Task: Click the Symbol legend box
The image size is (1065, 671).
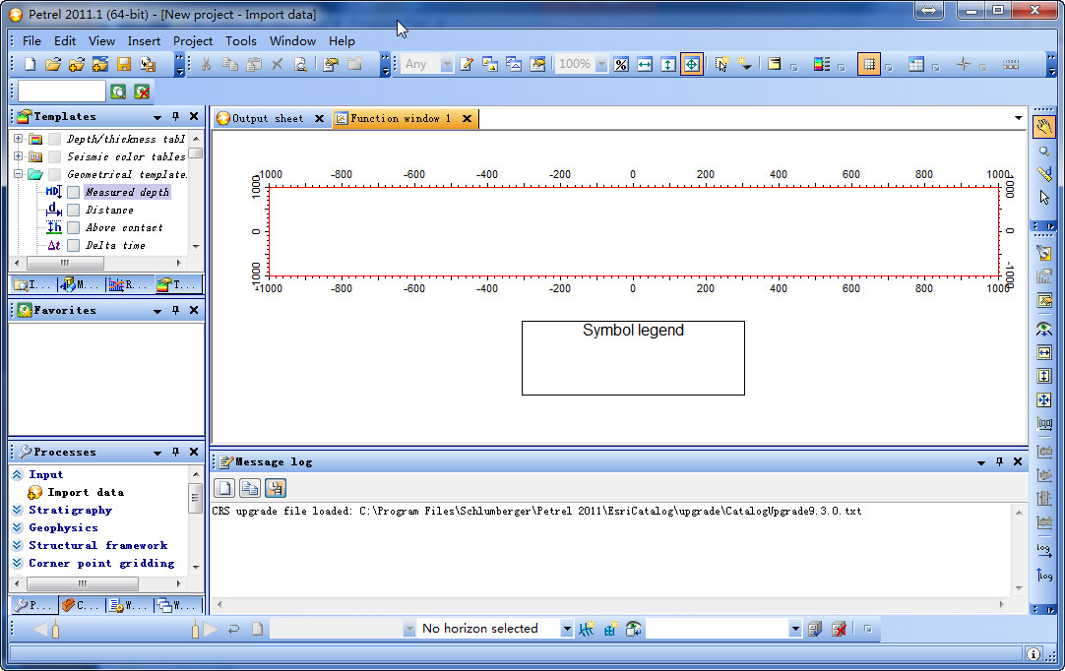Action: (633, 358)
